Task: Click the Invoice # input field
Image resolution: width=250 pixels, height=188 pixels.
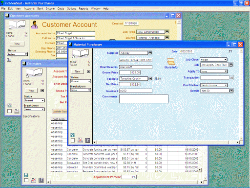Action: pos(136,91)
